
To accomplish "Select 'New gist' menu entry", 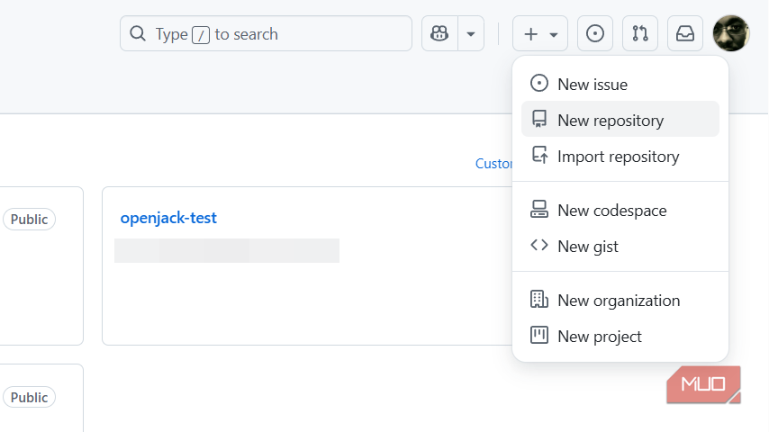I will (620, 246).
